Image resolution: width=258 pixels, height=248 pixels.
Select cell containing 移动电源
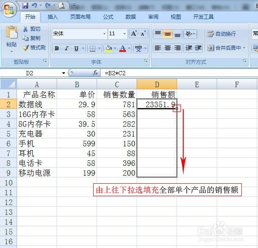pos(37,173)
